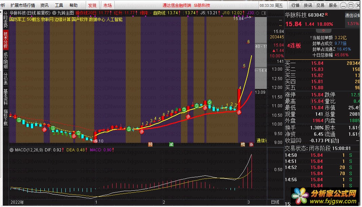362x207 pixels.
Task: Click the 日线 period label at chart bottom
Action: point(275,202)
